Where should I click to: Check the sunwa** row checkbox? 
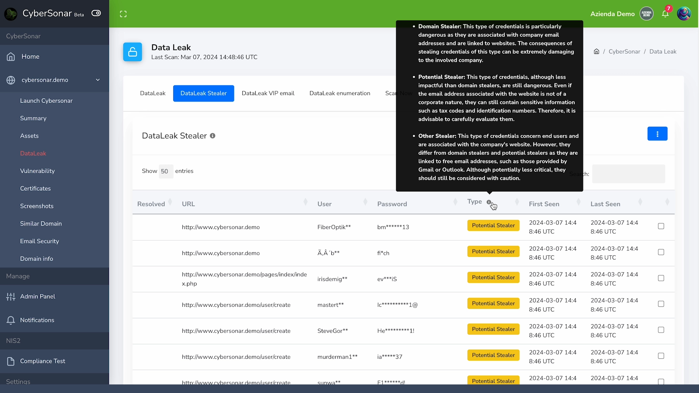pos(661,381)
